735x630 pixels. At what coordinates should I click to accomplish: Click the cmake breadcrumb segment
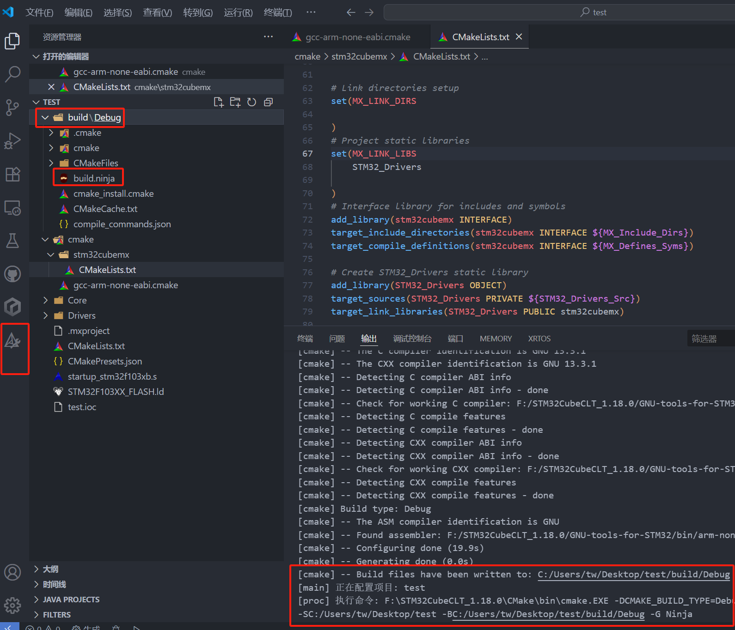307,56
